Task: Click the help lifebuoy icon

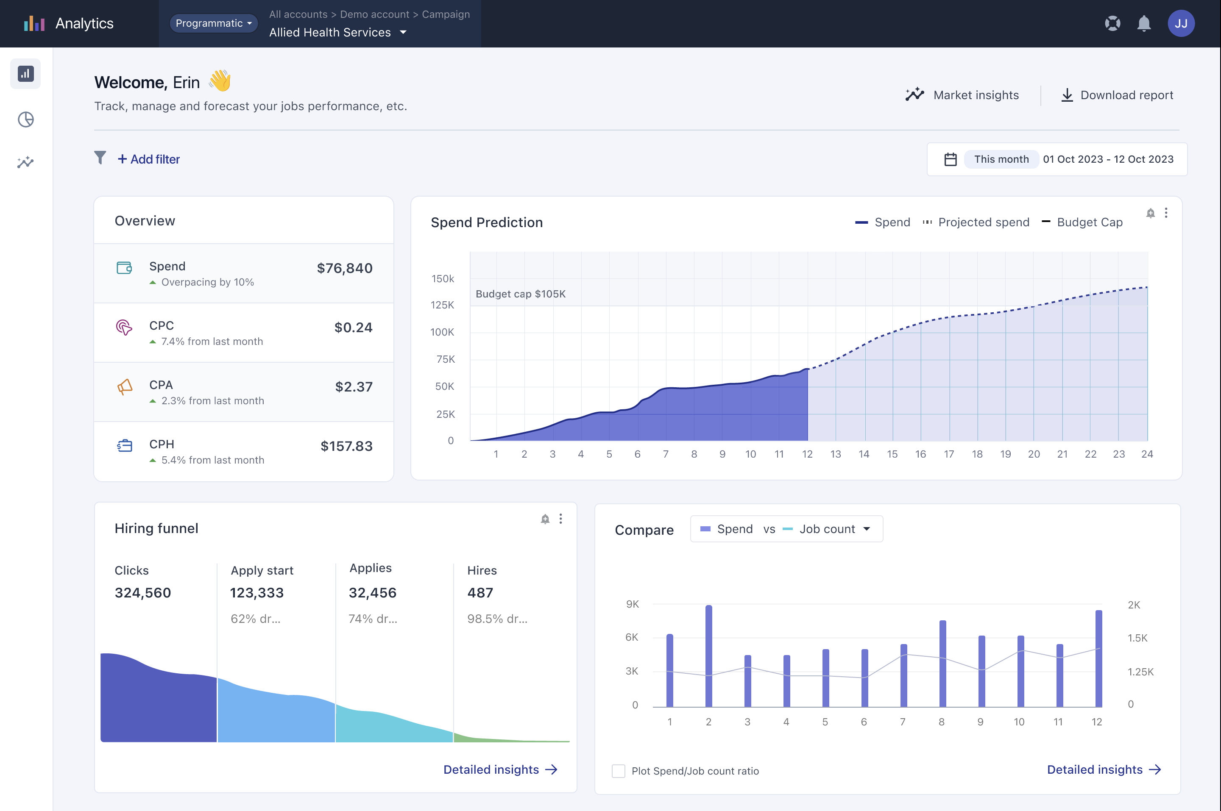Action: pyautogui.click(x=1112, y=24)
